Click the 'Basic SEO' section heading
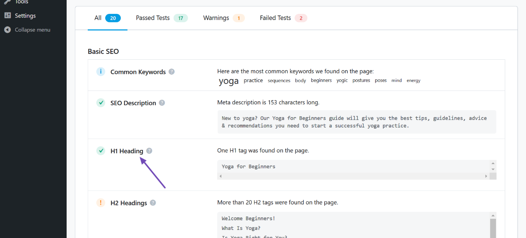Viewport: 526px width, 238px height. click(103, 51)
